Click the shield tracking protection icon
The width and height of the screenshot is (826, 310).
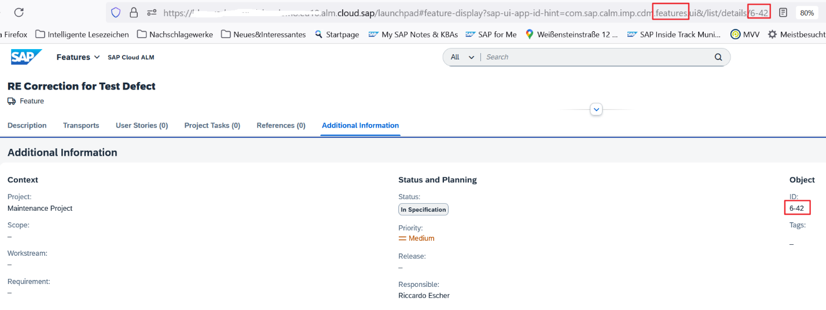pyautogui.click(x=115, y=12)
